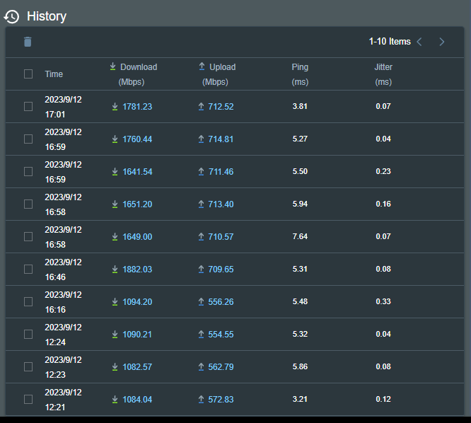471x423 pixels.
Task: Go to next page of history items
Action: point(441,42)
